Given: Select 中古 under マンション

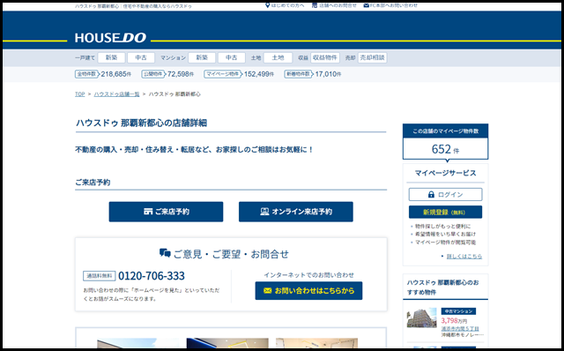Looking at the screenshot, I should pos(231,57).
